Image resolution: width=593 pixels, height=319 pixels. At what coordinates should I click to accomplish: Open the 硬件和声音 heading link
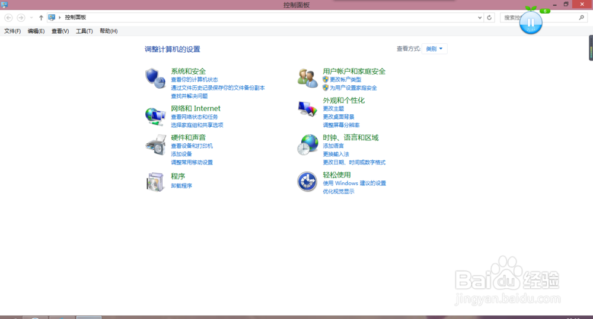189,137
